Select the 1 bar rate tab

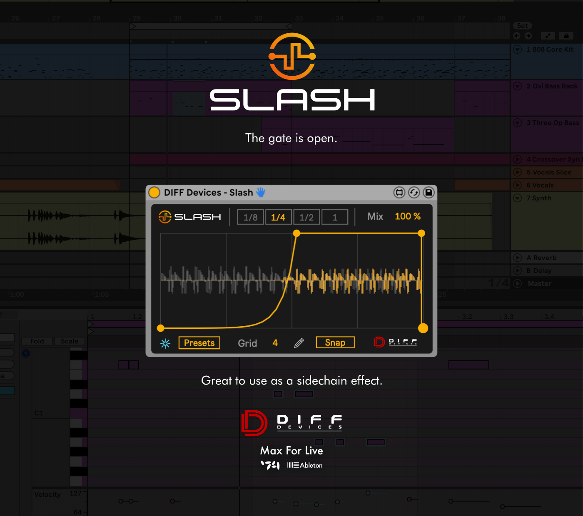point(335,217)
